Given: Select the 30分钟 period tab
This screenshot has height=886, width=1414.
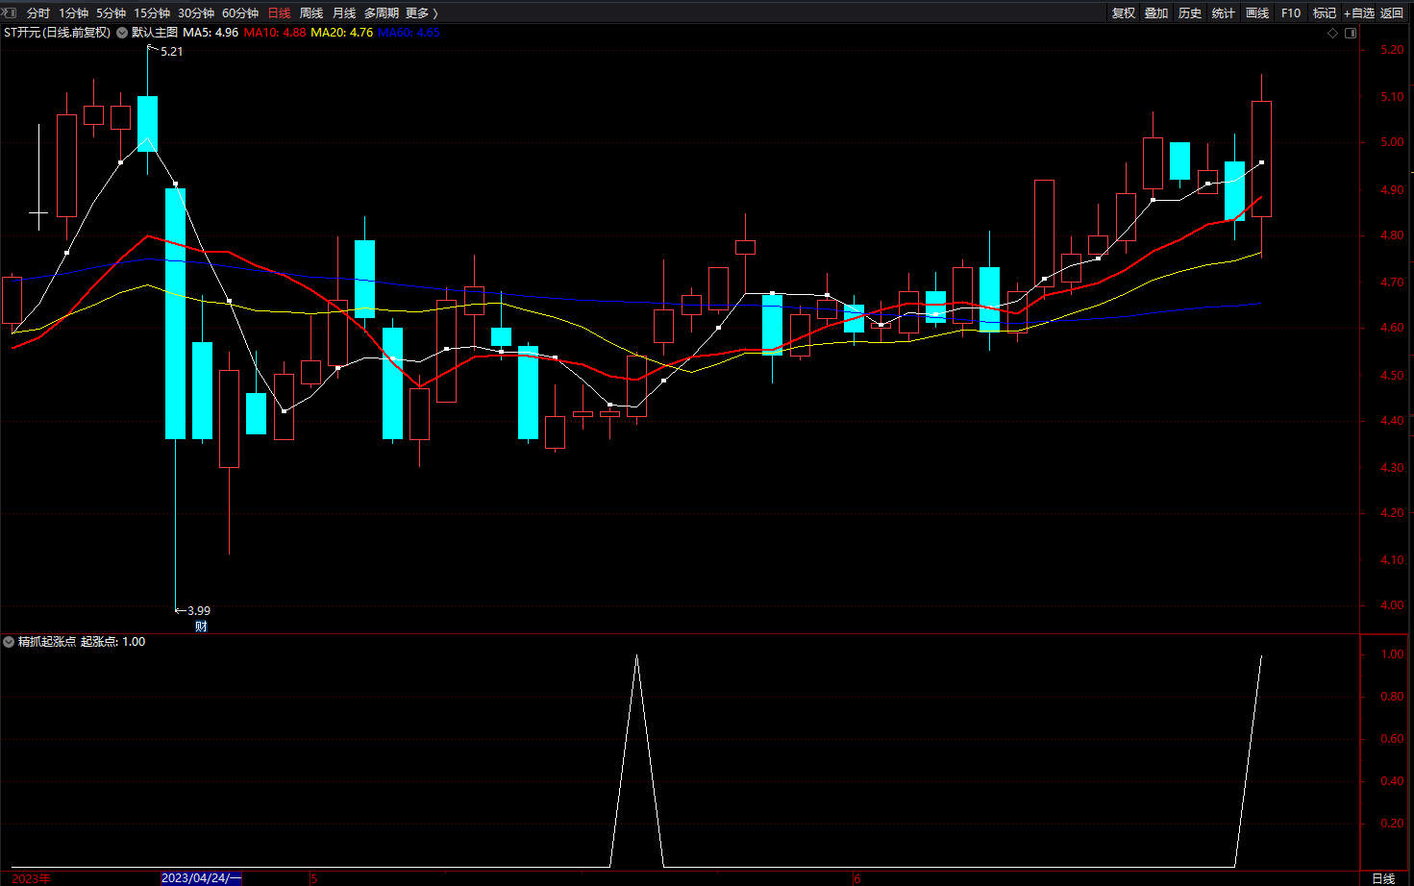Looking at the screenshot, I should (196, 13).
